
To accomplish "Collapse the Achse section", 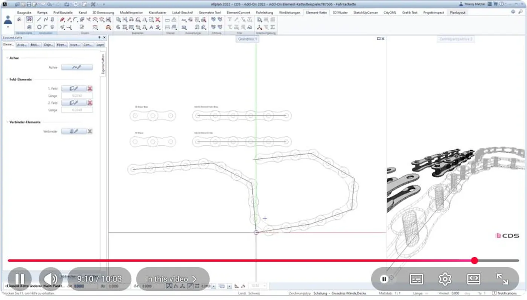I will click(x=7, y=58).
